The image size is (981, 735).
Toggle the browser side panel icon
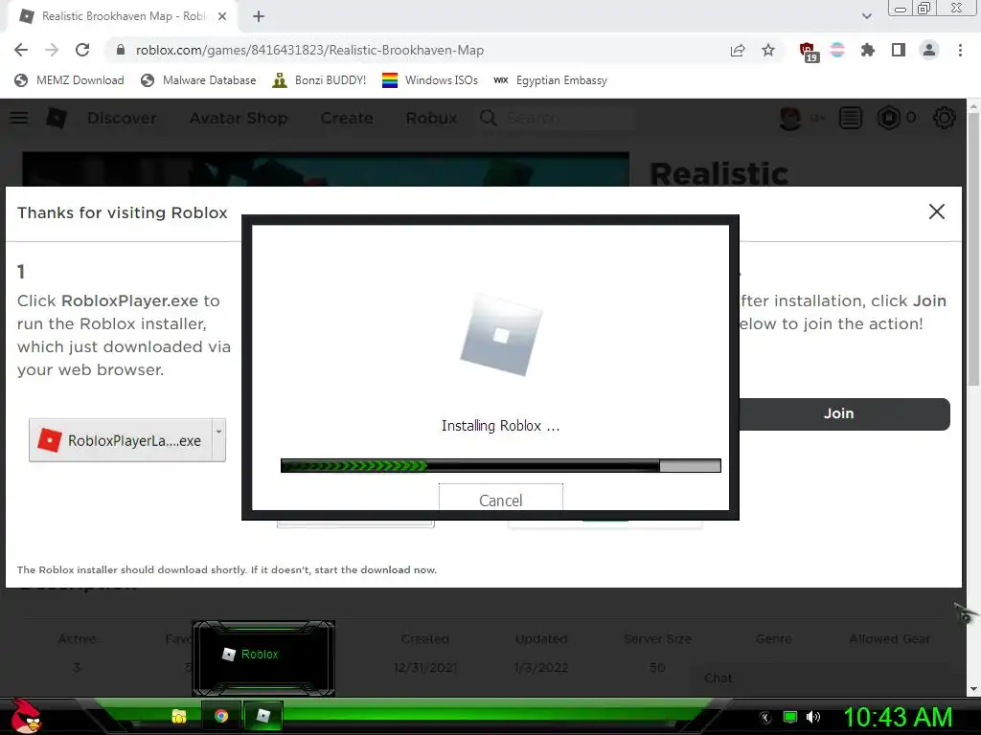(899, 50)
